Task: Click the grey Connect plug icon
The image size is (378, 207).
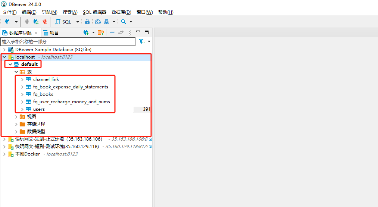Action: pos(27,22)
